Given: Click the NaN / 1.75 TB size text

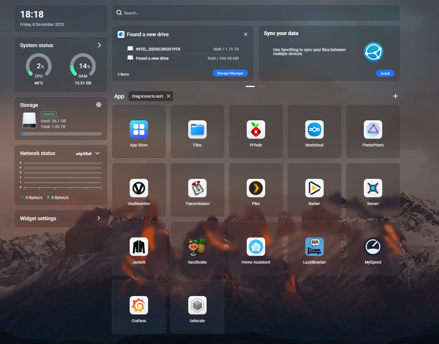Looking at the screenshot, I should (x=226, y=49).
